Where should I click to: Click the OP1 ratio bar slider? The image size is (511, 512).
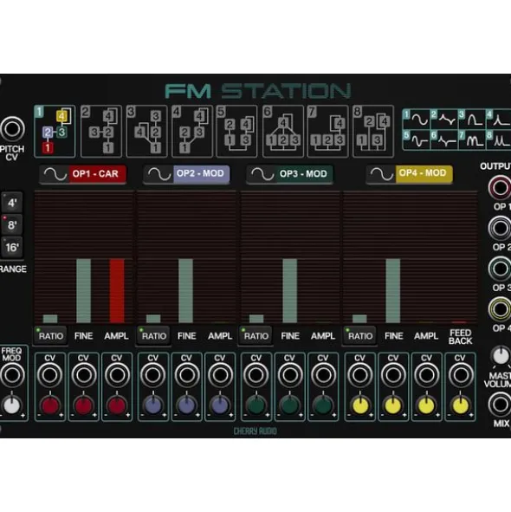click(50, 319)
